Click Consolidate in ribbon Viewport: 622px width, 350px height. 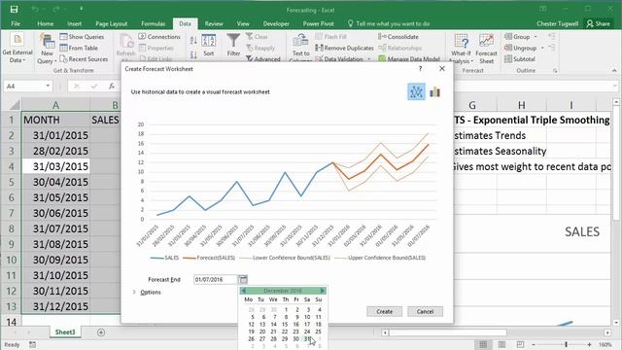(398, 37)
